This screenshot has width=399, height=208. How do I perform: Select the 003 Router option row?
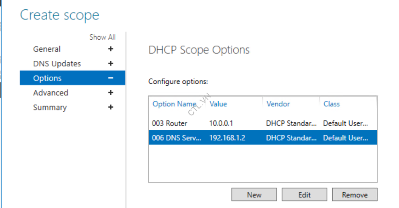point(170,123)
